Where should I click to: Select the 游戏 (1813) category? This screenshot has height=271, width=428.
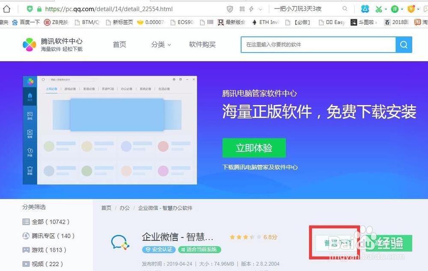pos(44,250)
